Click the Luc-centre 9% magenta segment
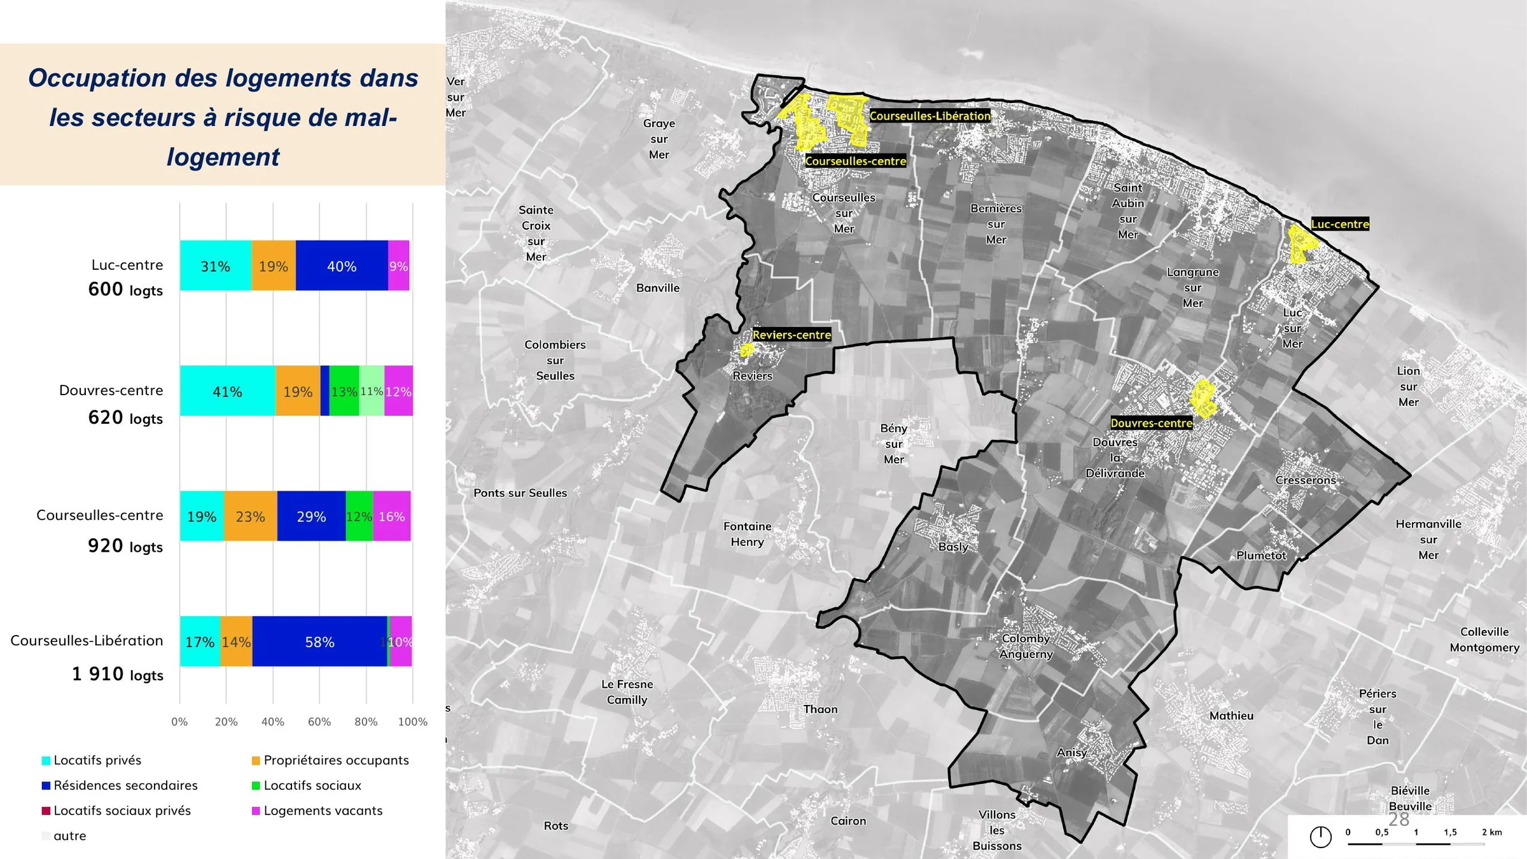The image size is (1527, 859). point(399,266)
